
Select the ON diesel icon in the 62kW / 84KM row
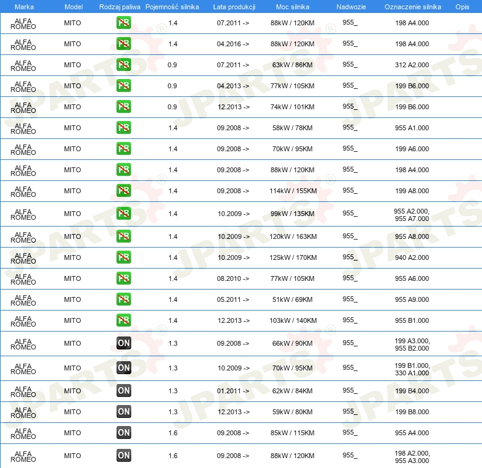point(123,390)
